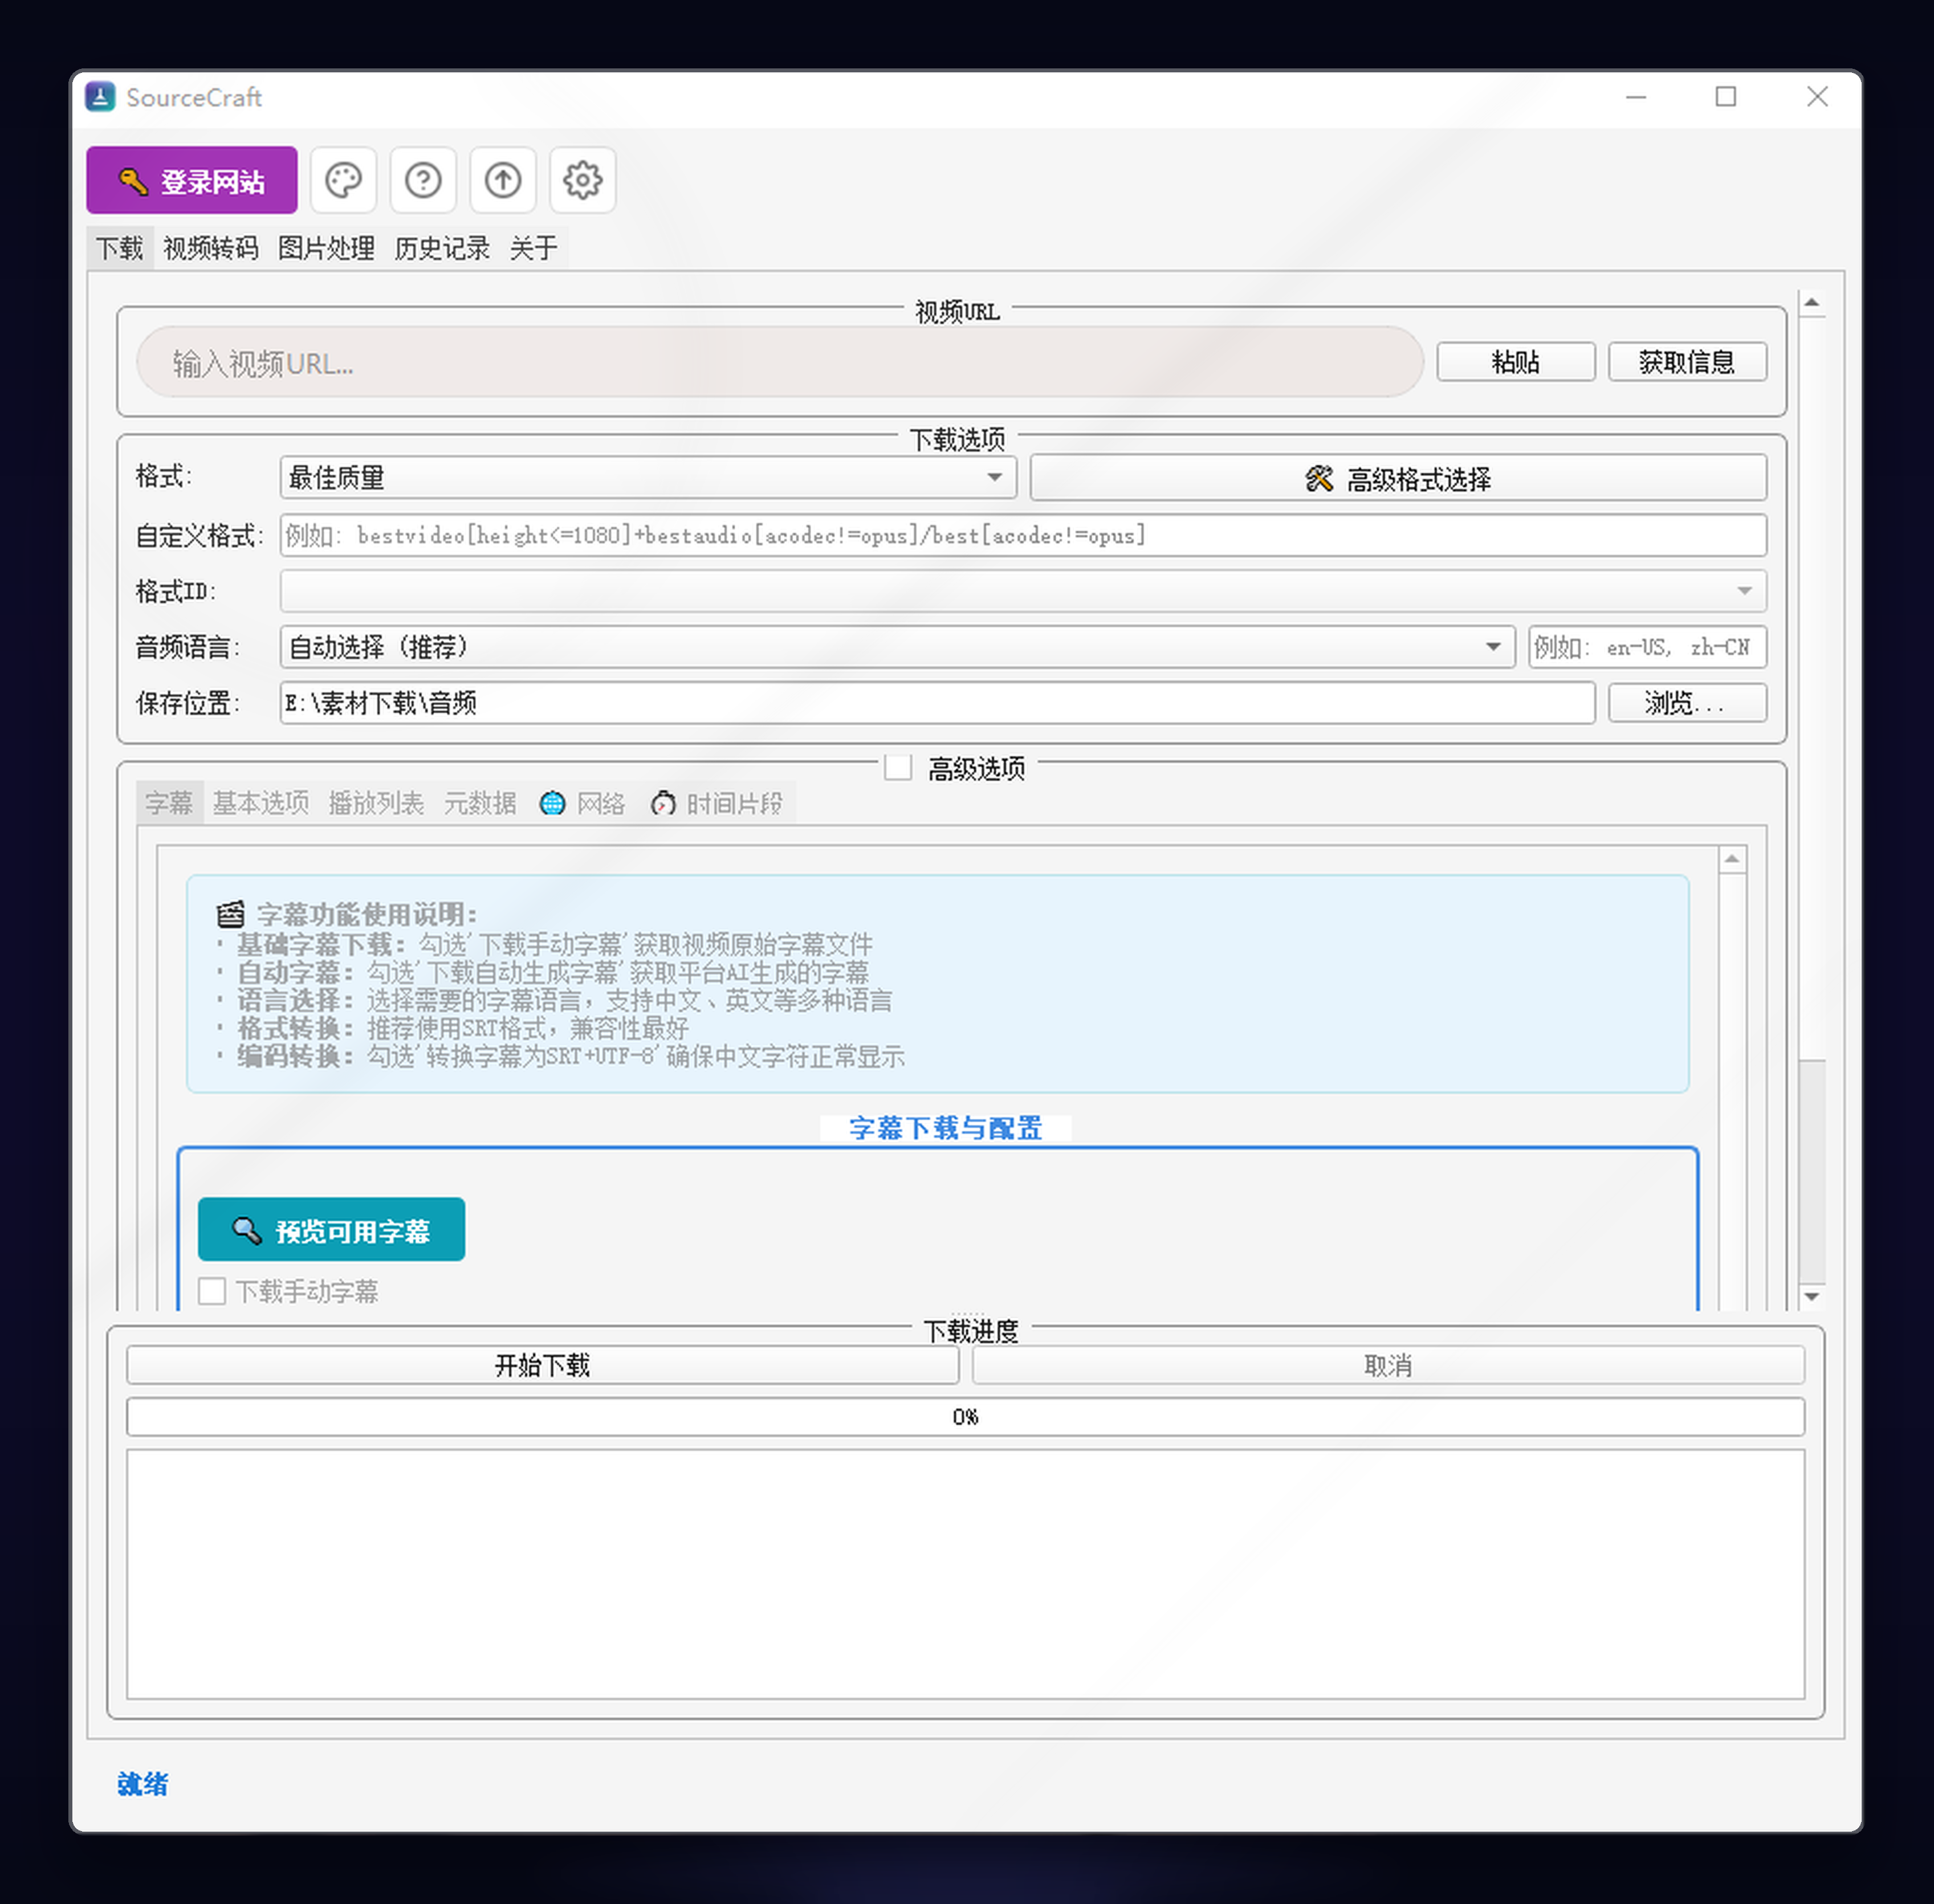Click the outer scrollbar up arrow
Viewport: 1934px width, 1904px height.
tap(1811, 303)
